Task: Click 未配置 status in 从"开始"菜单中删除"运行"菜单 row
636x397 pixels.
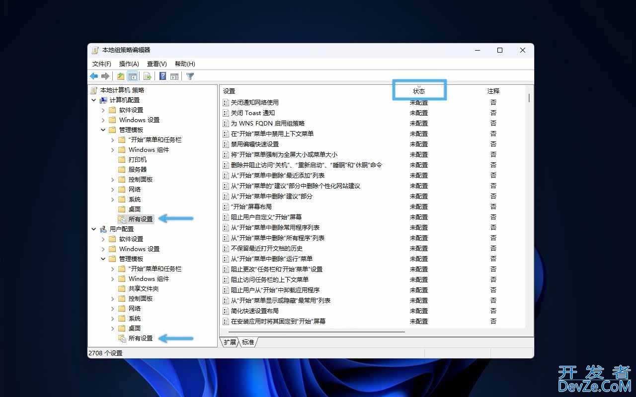Action: tap(419, 259)
